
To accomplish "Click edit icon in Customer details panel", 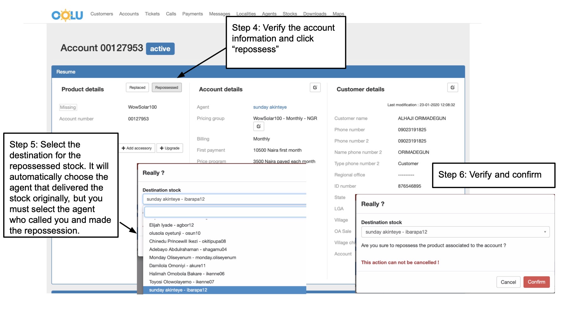I will [452, 88].
